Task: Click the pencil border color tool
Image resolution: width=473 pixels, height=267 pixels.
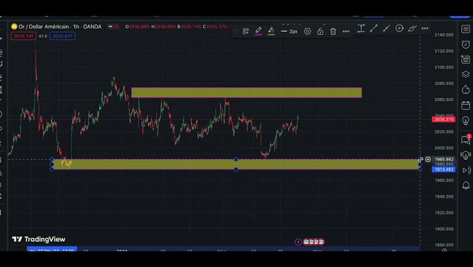Action: pos(258,31)
